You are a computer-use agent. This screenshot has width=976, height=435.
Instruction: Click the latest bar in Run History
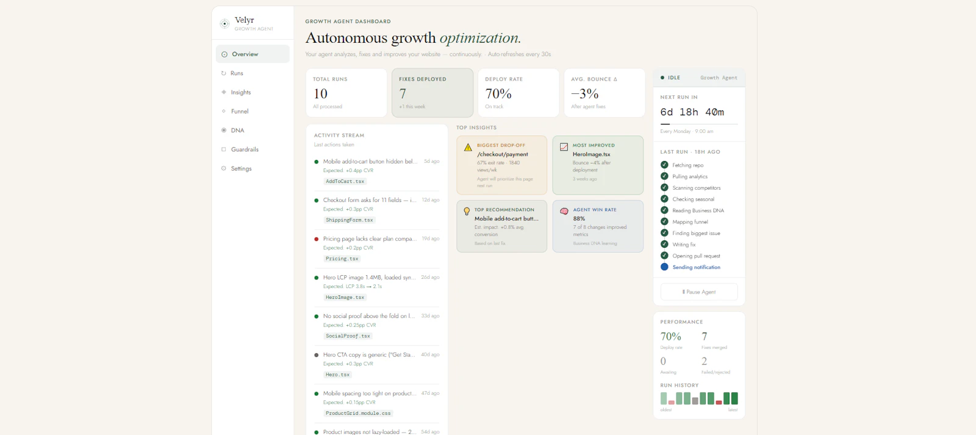[734, 398]
